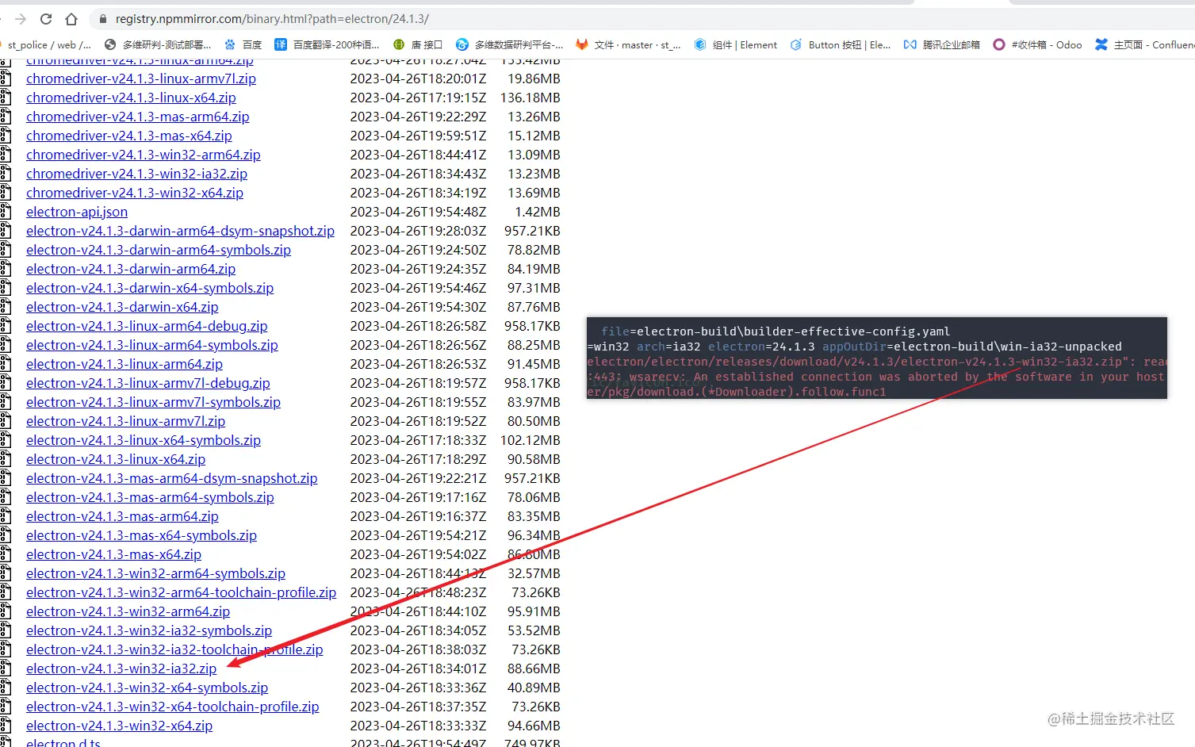The width and height of the screenshot is (1195, 747).
Task: Download electron-v24.1.3-win32-x64-symbols.zip
Action: point(147,688)
